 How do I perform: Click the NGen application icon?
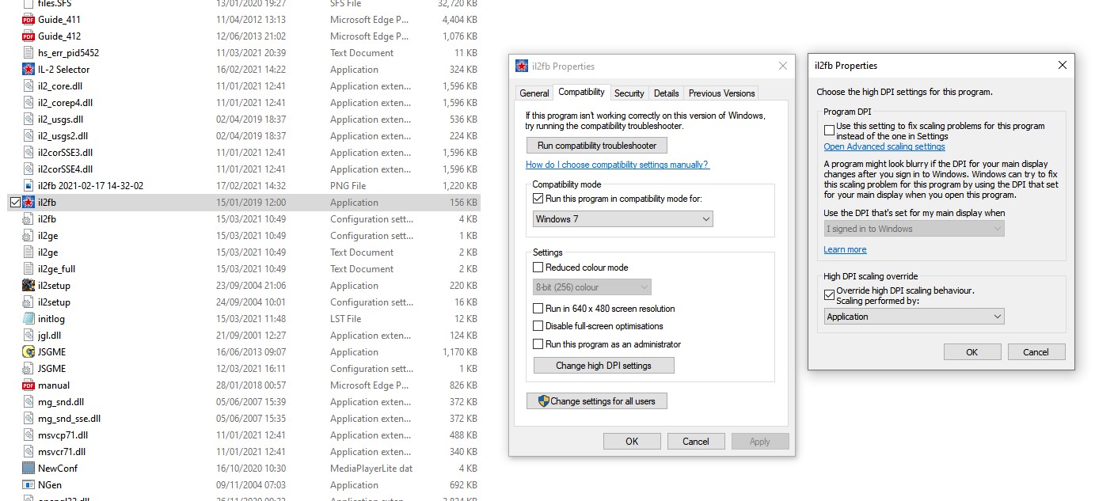29,484
